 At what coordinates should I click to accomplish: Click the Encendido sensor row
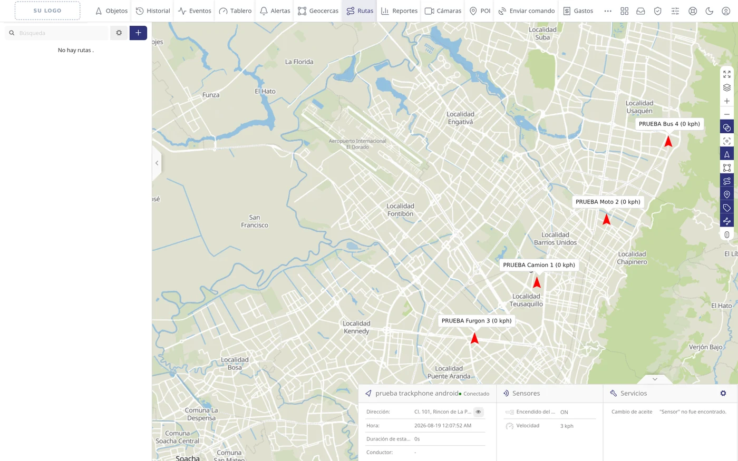(550, 412)
